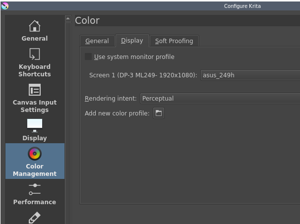
Task: Open Keyboard Shortcuts settings icon
Action: coord(35,54)
